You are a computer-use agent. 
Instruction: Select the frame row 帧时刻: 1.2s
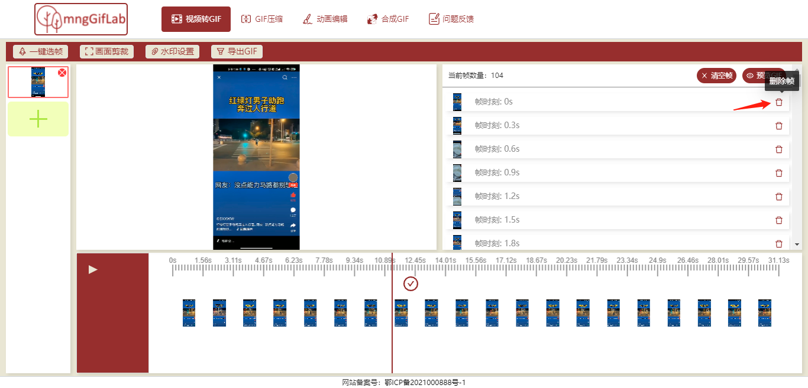coord(618,196)
